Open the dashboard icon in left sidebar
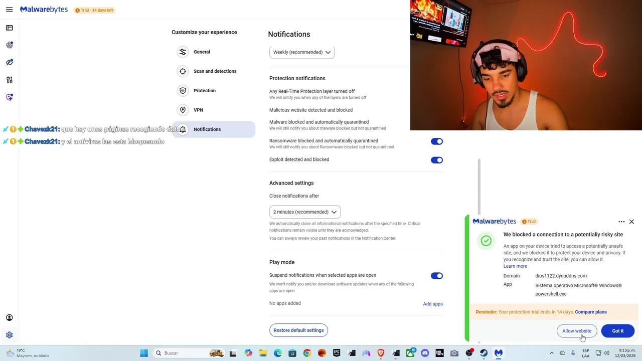Viewport: 642px width, 361px height. click(9, 28)
